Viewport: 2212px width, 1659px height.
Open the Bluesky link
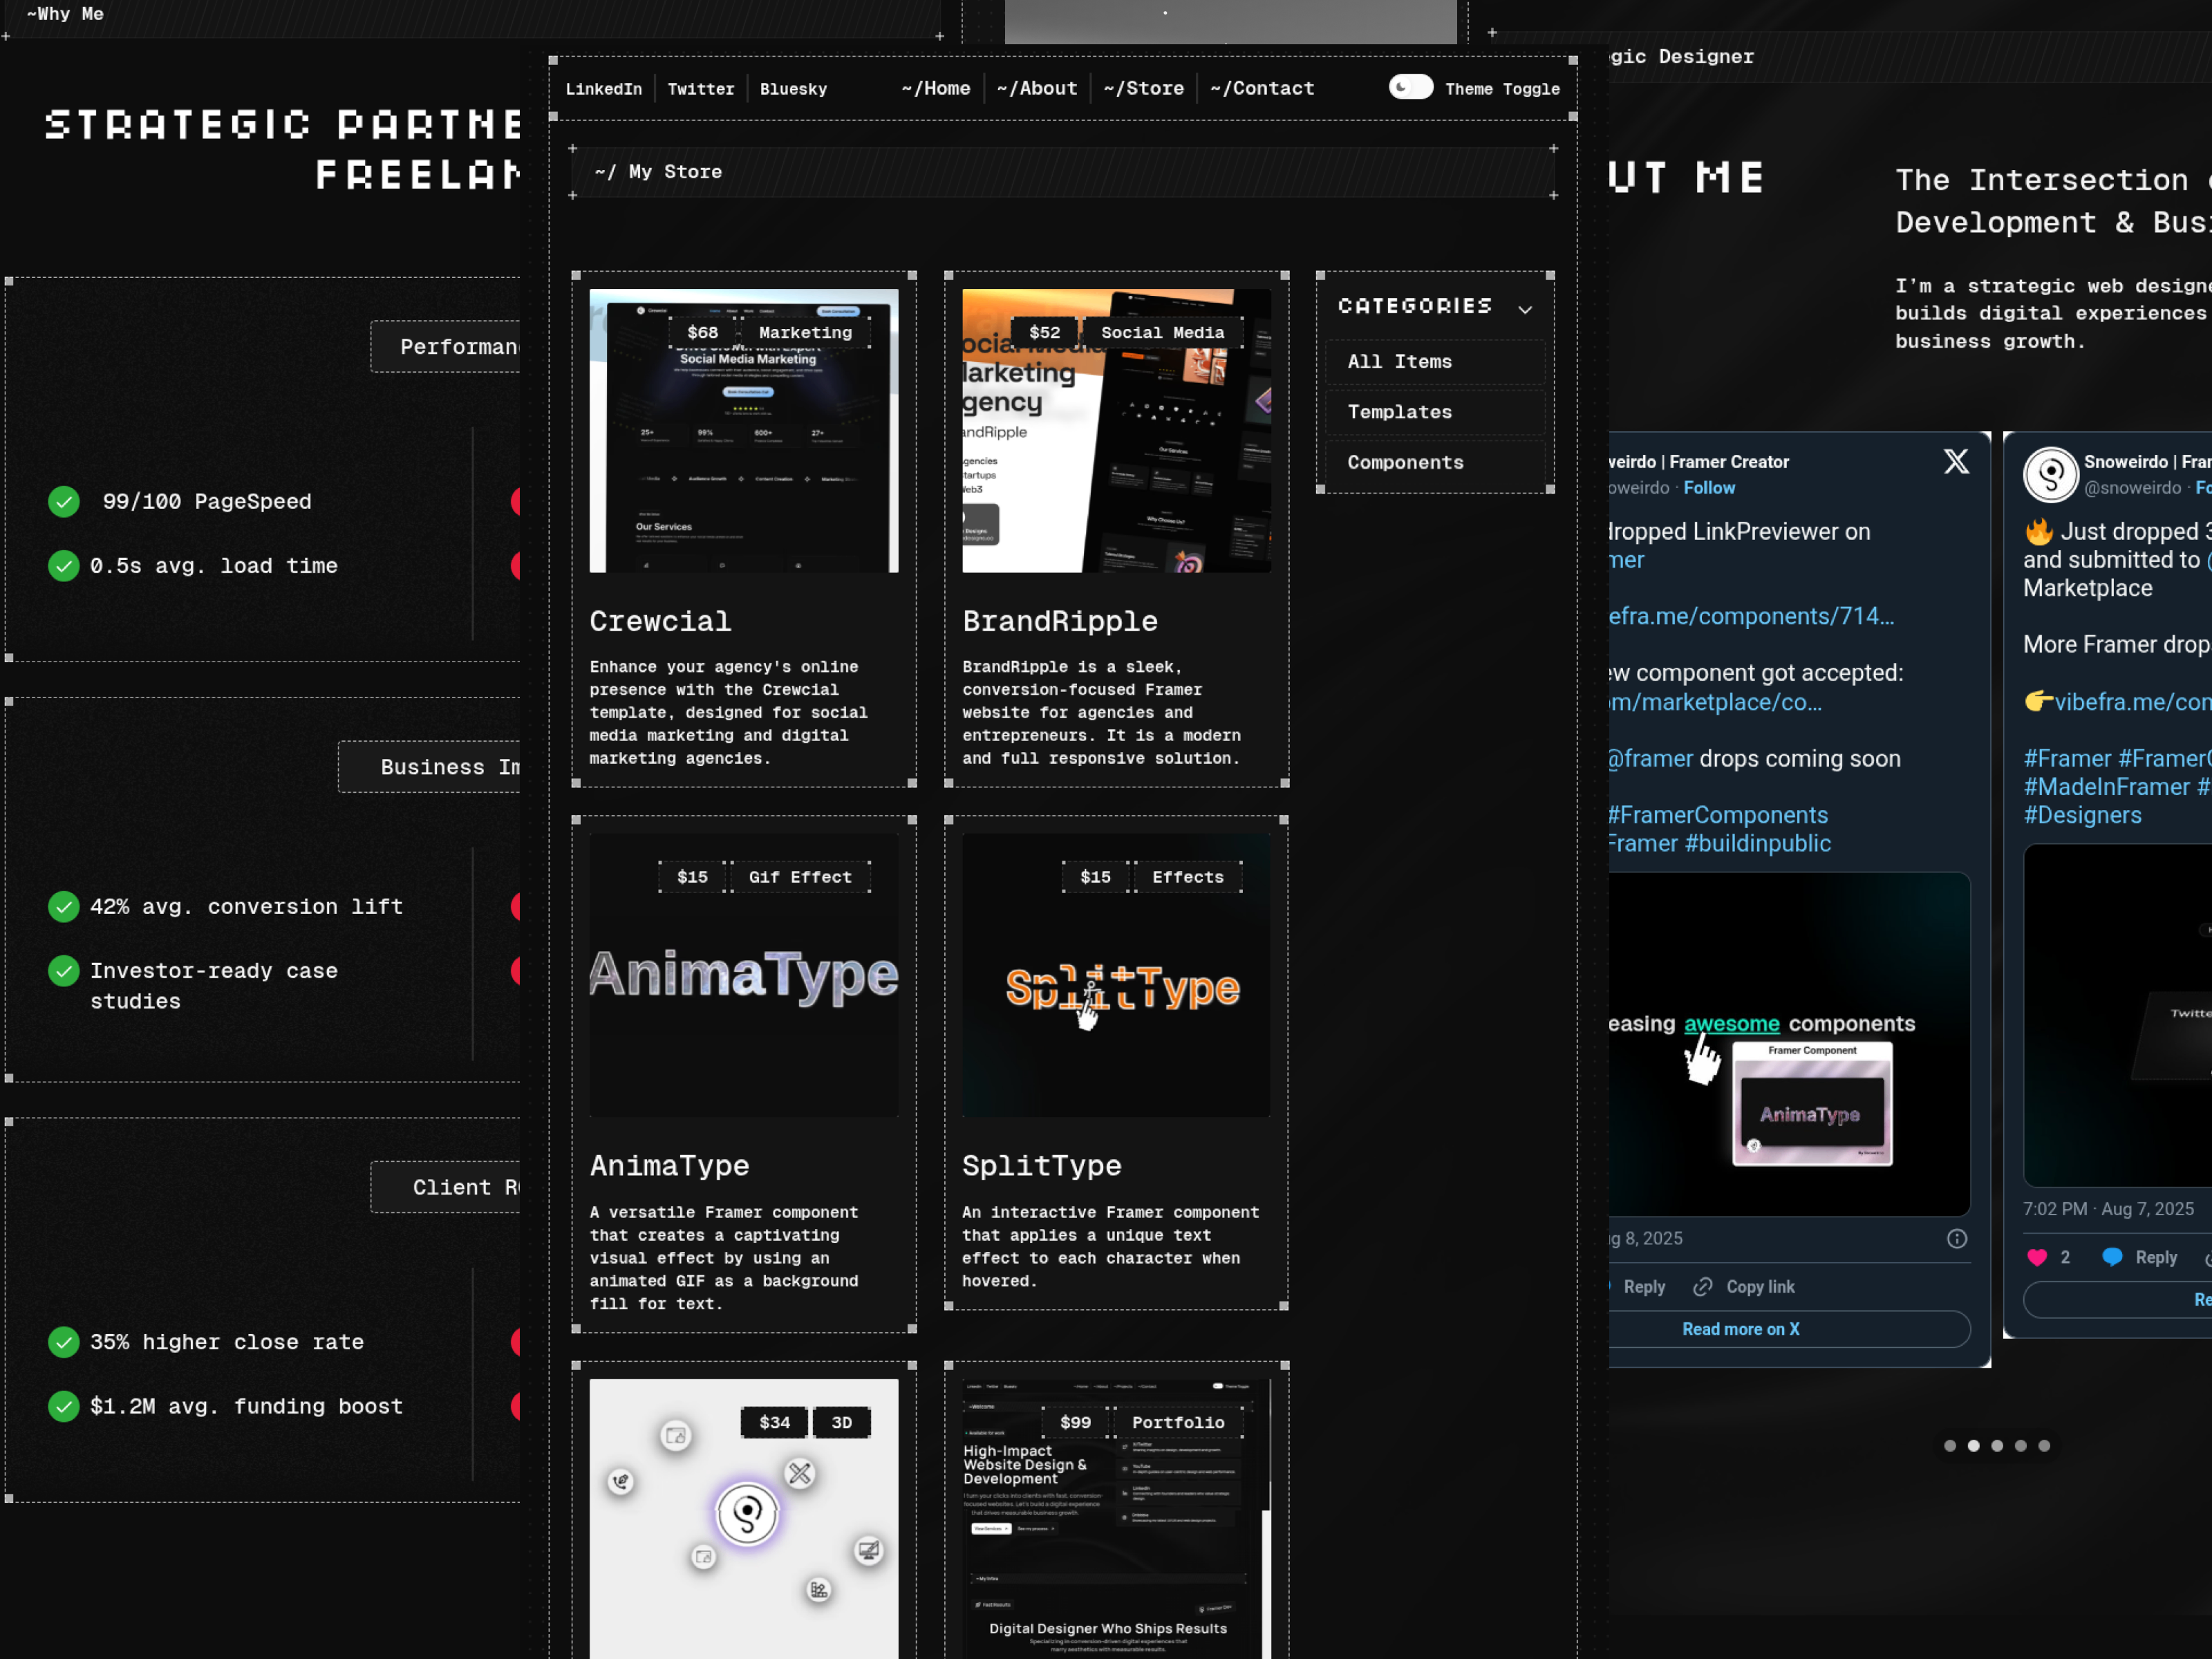(x=793, y=89)
